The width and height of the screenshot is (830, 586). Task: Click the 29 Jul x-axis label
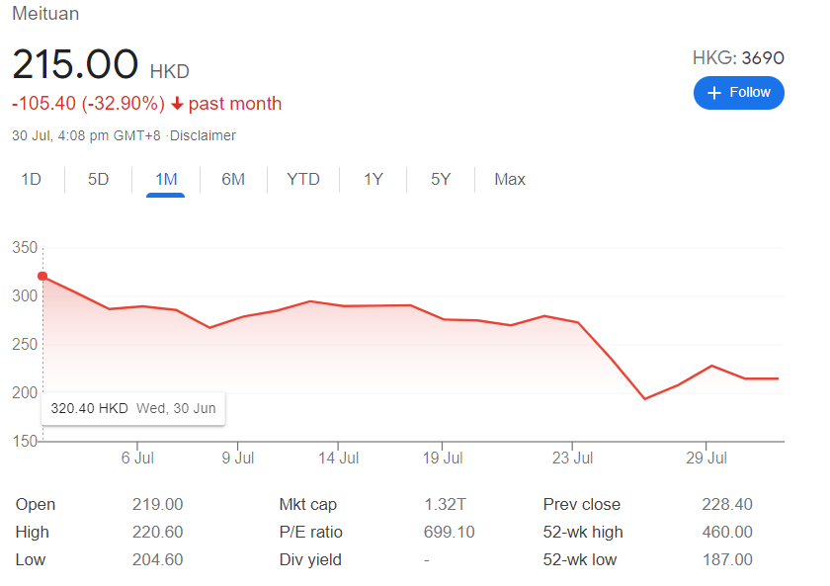click(705, 458)
